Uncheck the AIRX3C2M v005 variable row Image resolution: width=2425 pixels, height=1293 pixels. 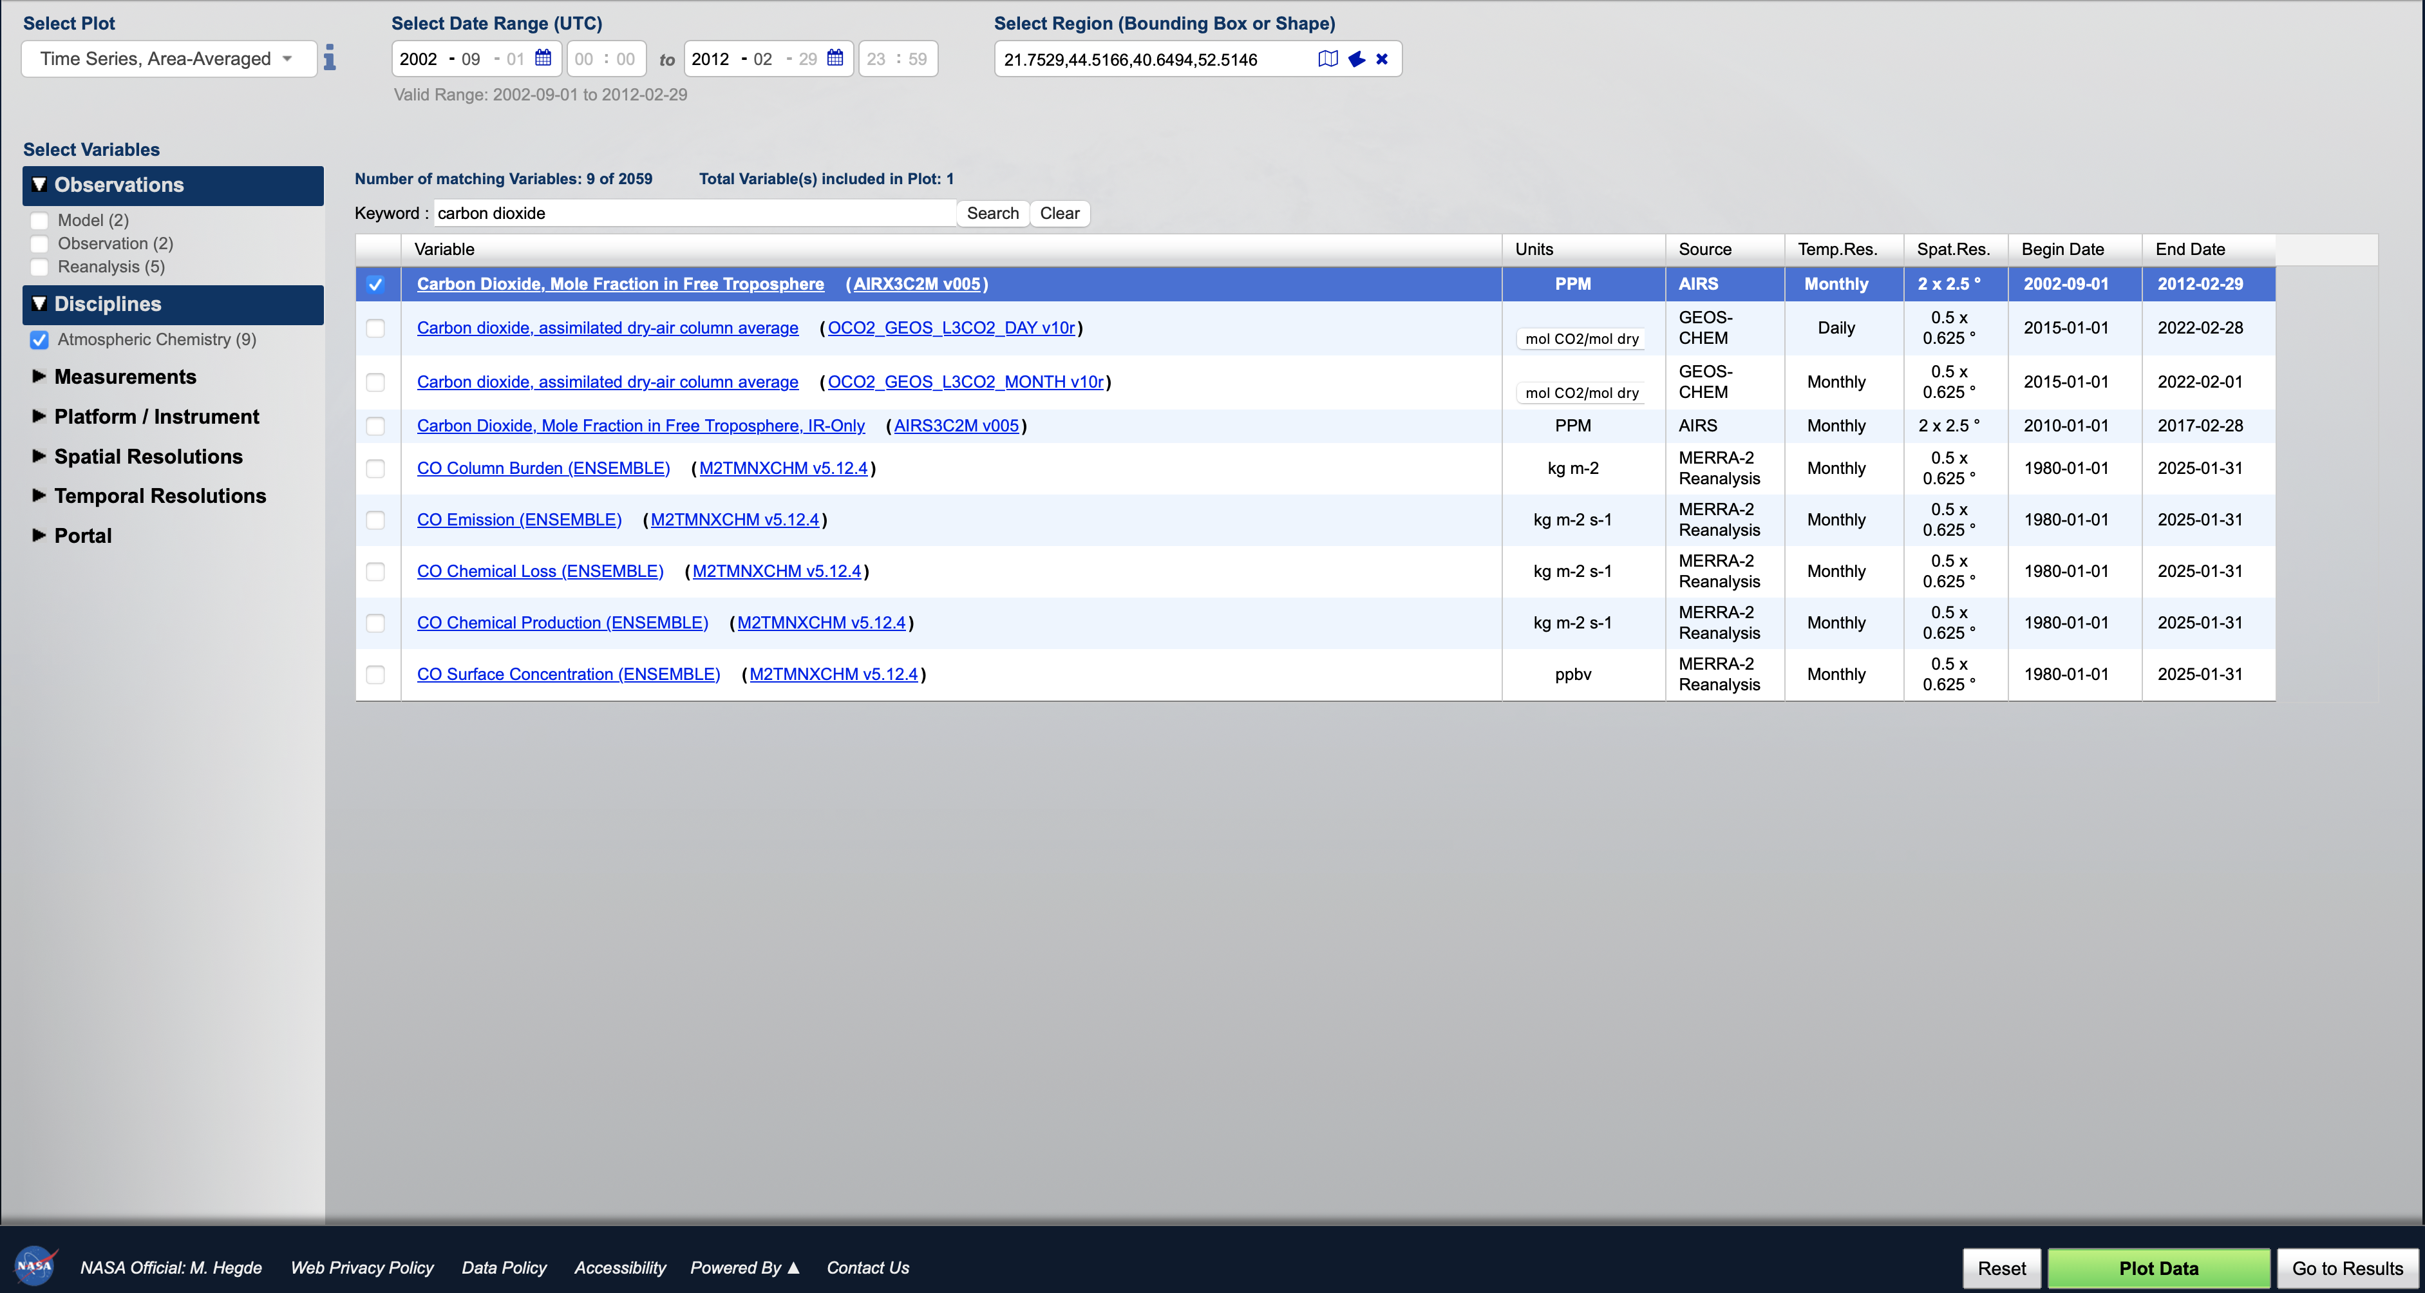pos(375,284)
